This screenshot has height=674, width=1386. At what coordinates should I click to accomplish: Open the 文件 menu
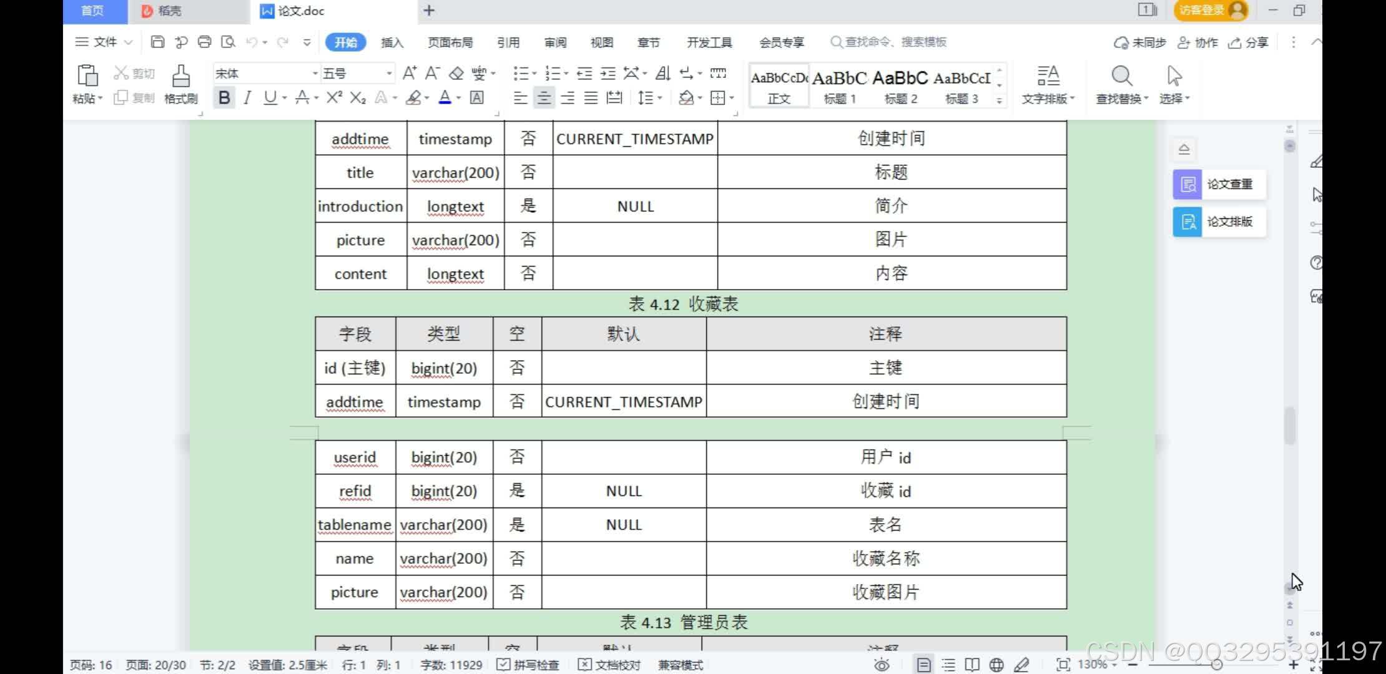click(x=104, y=42)
